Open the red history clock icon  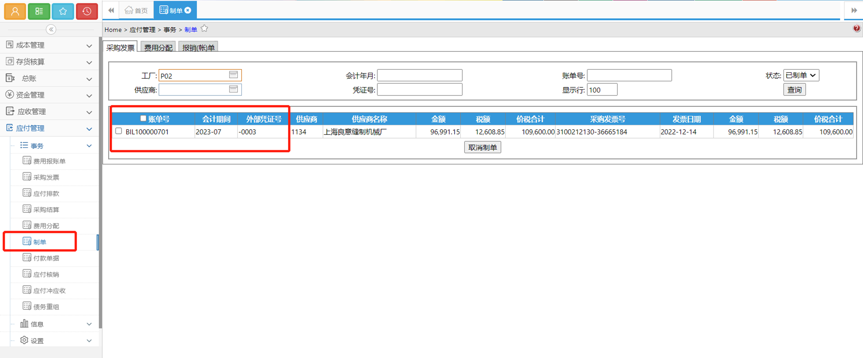pos(87,12)
